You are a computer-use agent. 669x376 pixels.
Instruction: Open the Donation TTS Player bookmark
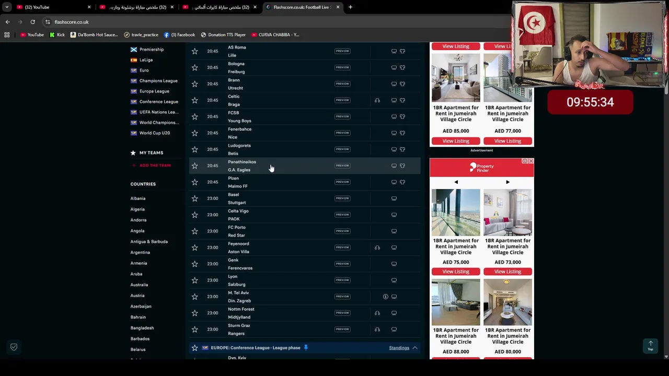click(223, 34)
